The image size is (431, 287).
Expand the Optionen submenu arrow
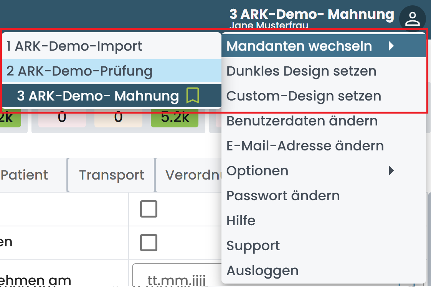pos(391,170)
